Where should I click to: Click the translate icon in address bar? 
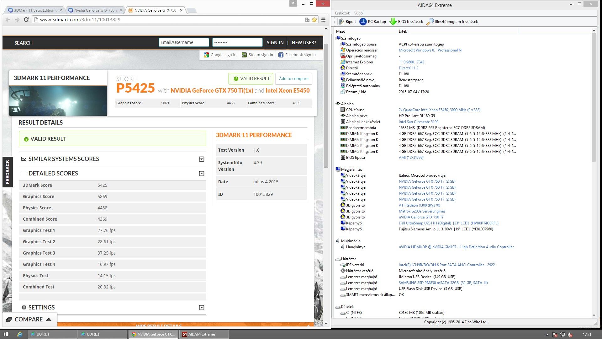(x=307, y=19)
